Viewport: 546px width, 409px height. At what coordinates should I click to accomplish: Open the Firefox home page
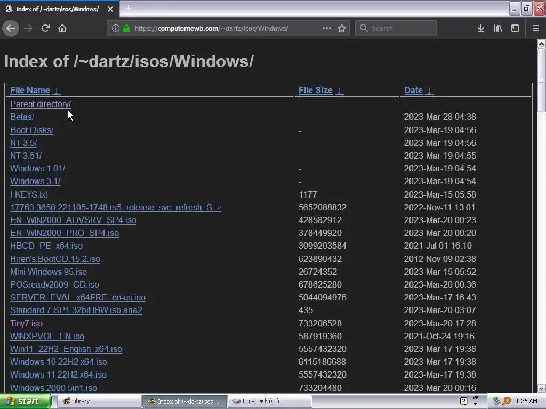click(62, 28)
